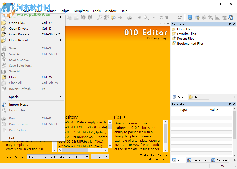Open the New submenu in File menu

32,17
